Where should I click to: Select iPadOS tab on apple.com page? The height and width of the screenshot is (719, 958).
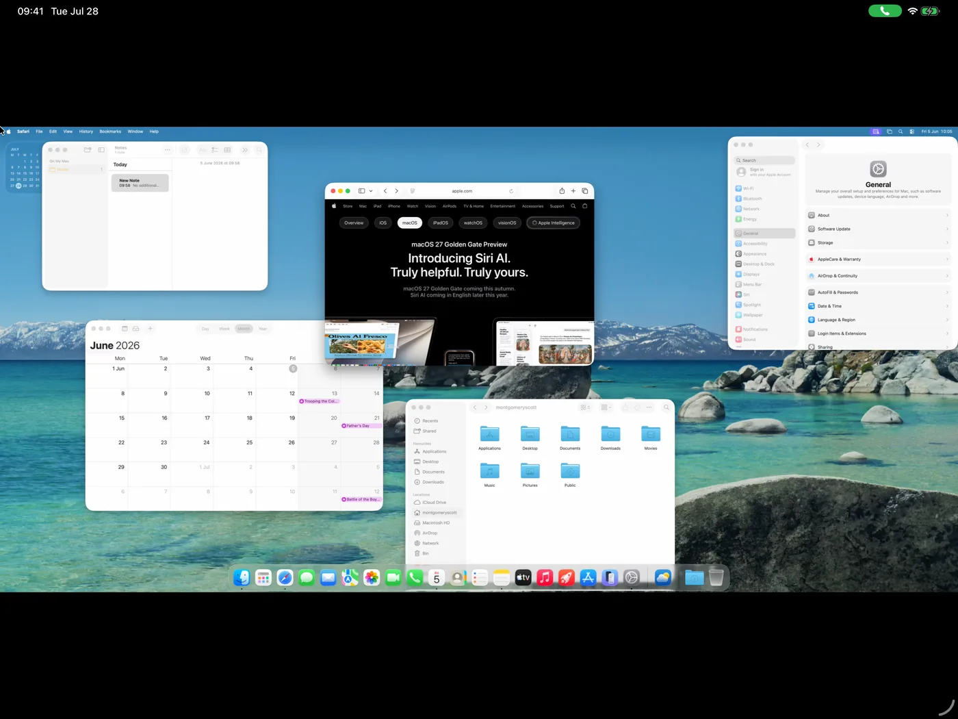tap(441, 223)
